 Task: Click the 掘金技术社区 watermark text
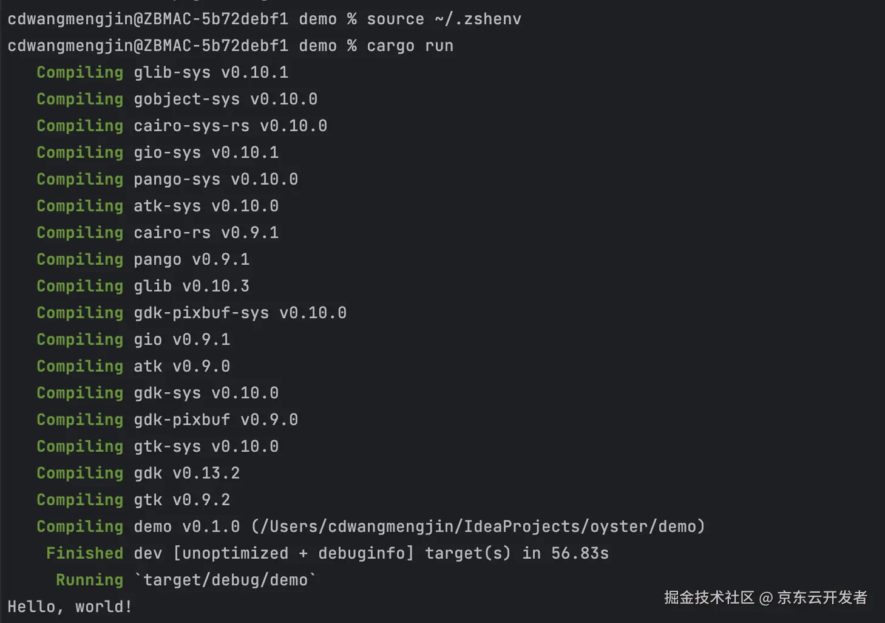click(x=708, y=597)
